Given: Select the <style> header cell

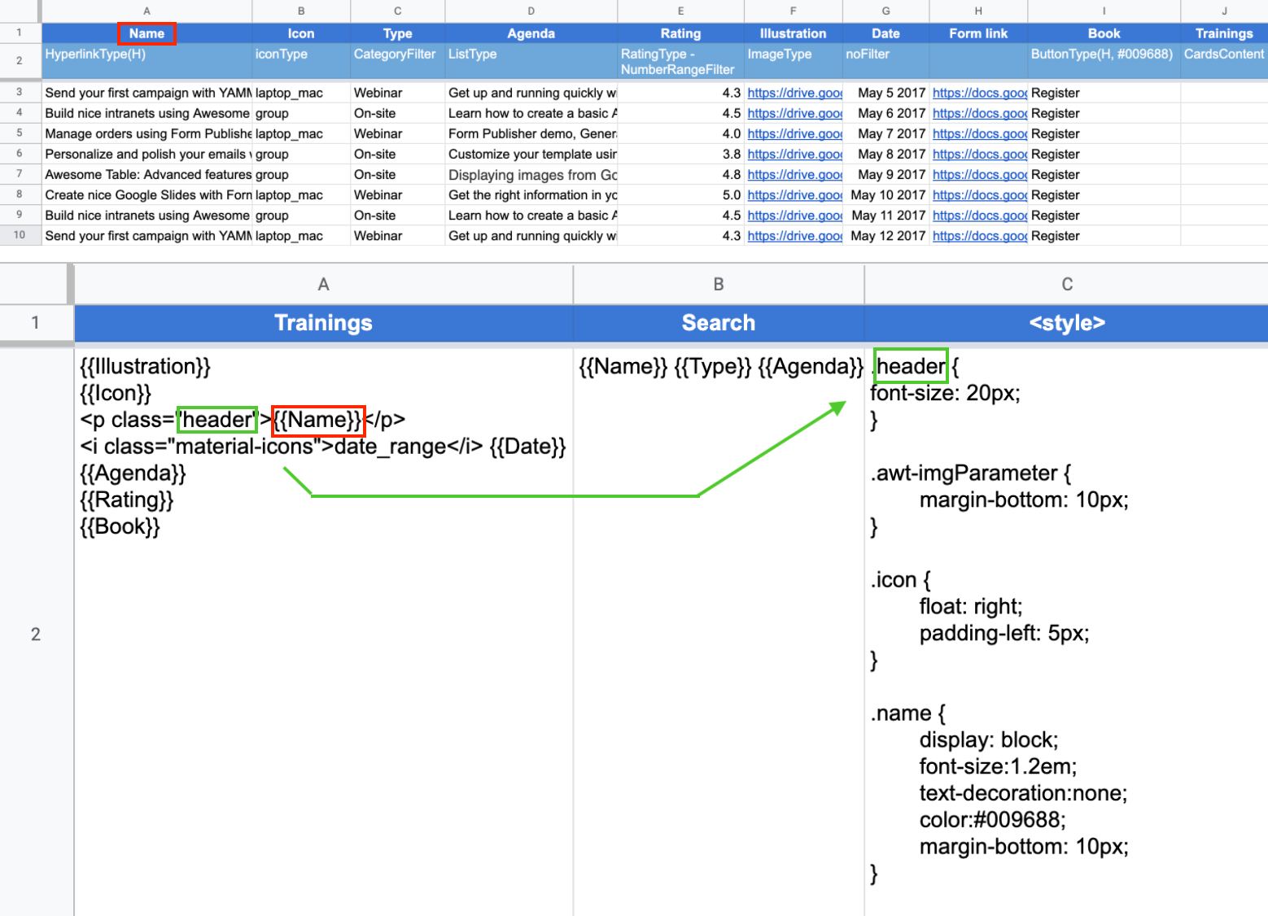Looking at the screenshot, I should point(1067,323).
